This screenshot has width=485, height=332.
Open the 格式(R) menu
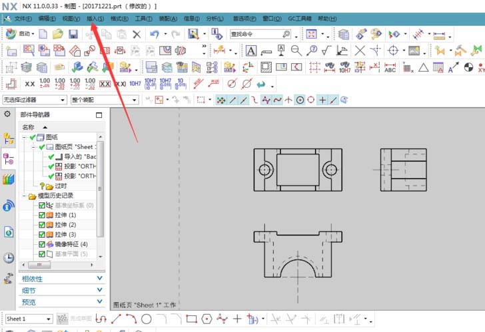point(119,19)
